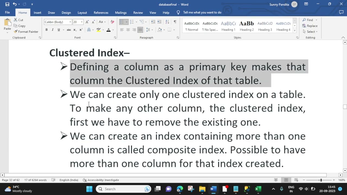The width and height of the screenshot is (347, 195).
Task: Click the Windows taskbar Search box
Action: 124,189
